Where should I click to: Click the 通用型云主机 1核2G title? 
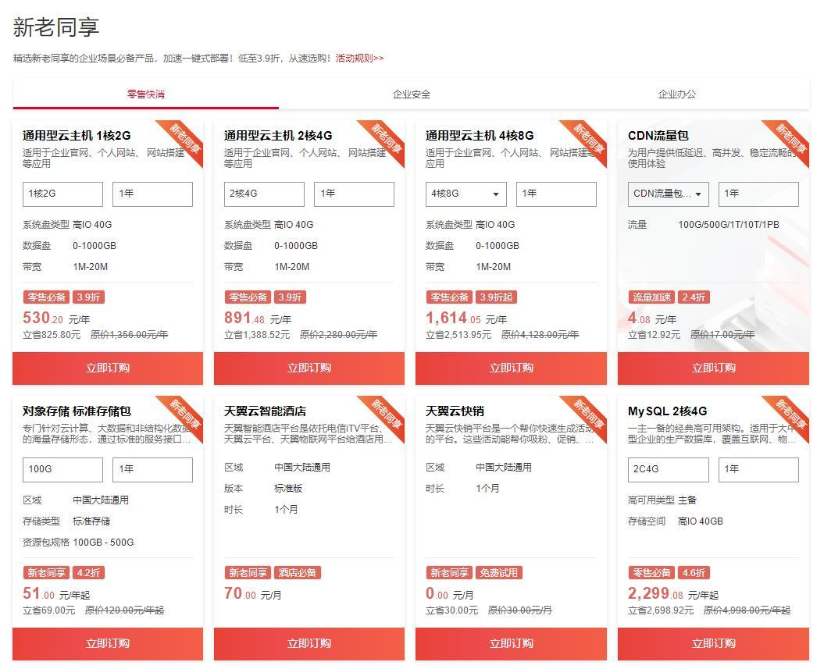(77, 136)
